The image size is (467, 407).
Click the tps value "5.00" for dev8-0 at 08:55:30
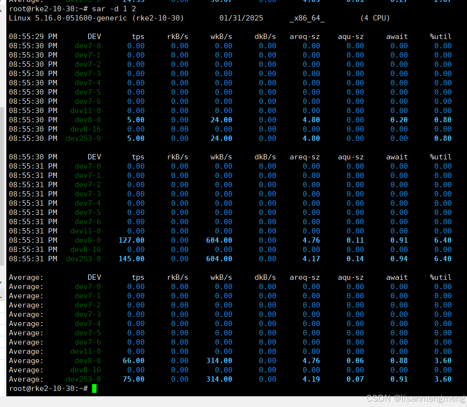[136, 120]
